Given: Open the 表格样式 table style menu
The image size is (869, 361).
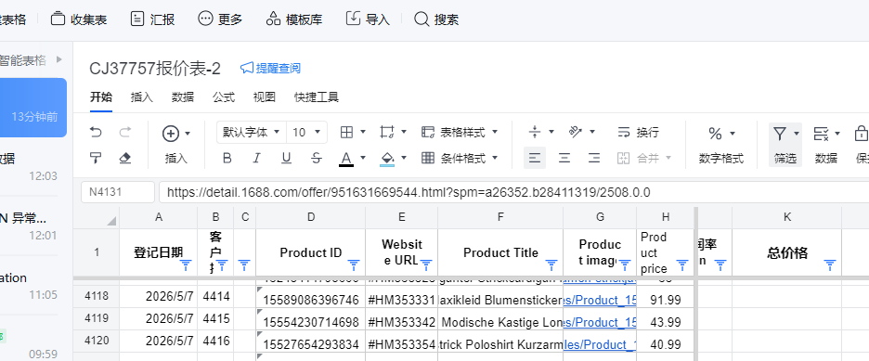Looking at the screenshot, I should coord(460,133).
